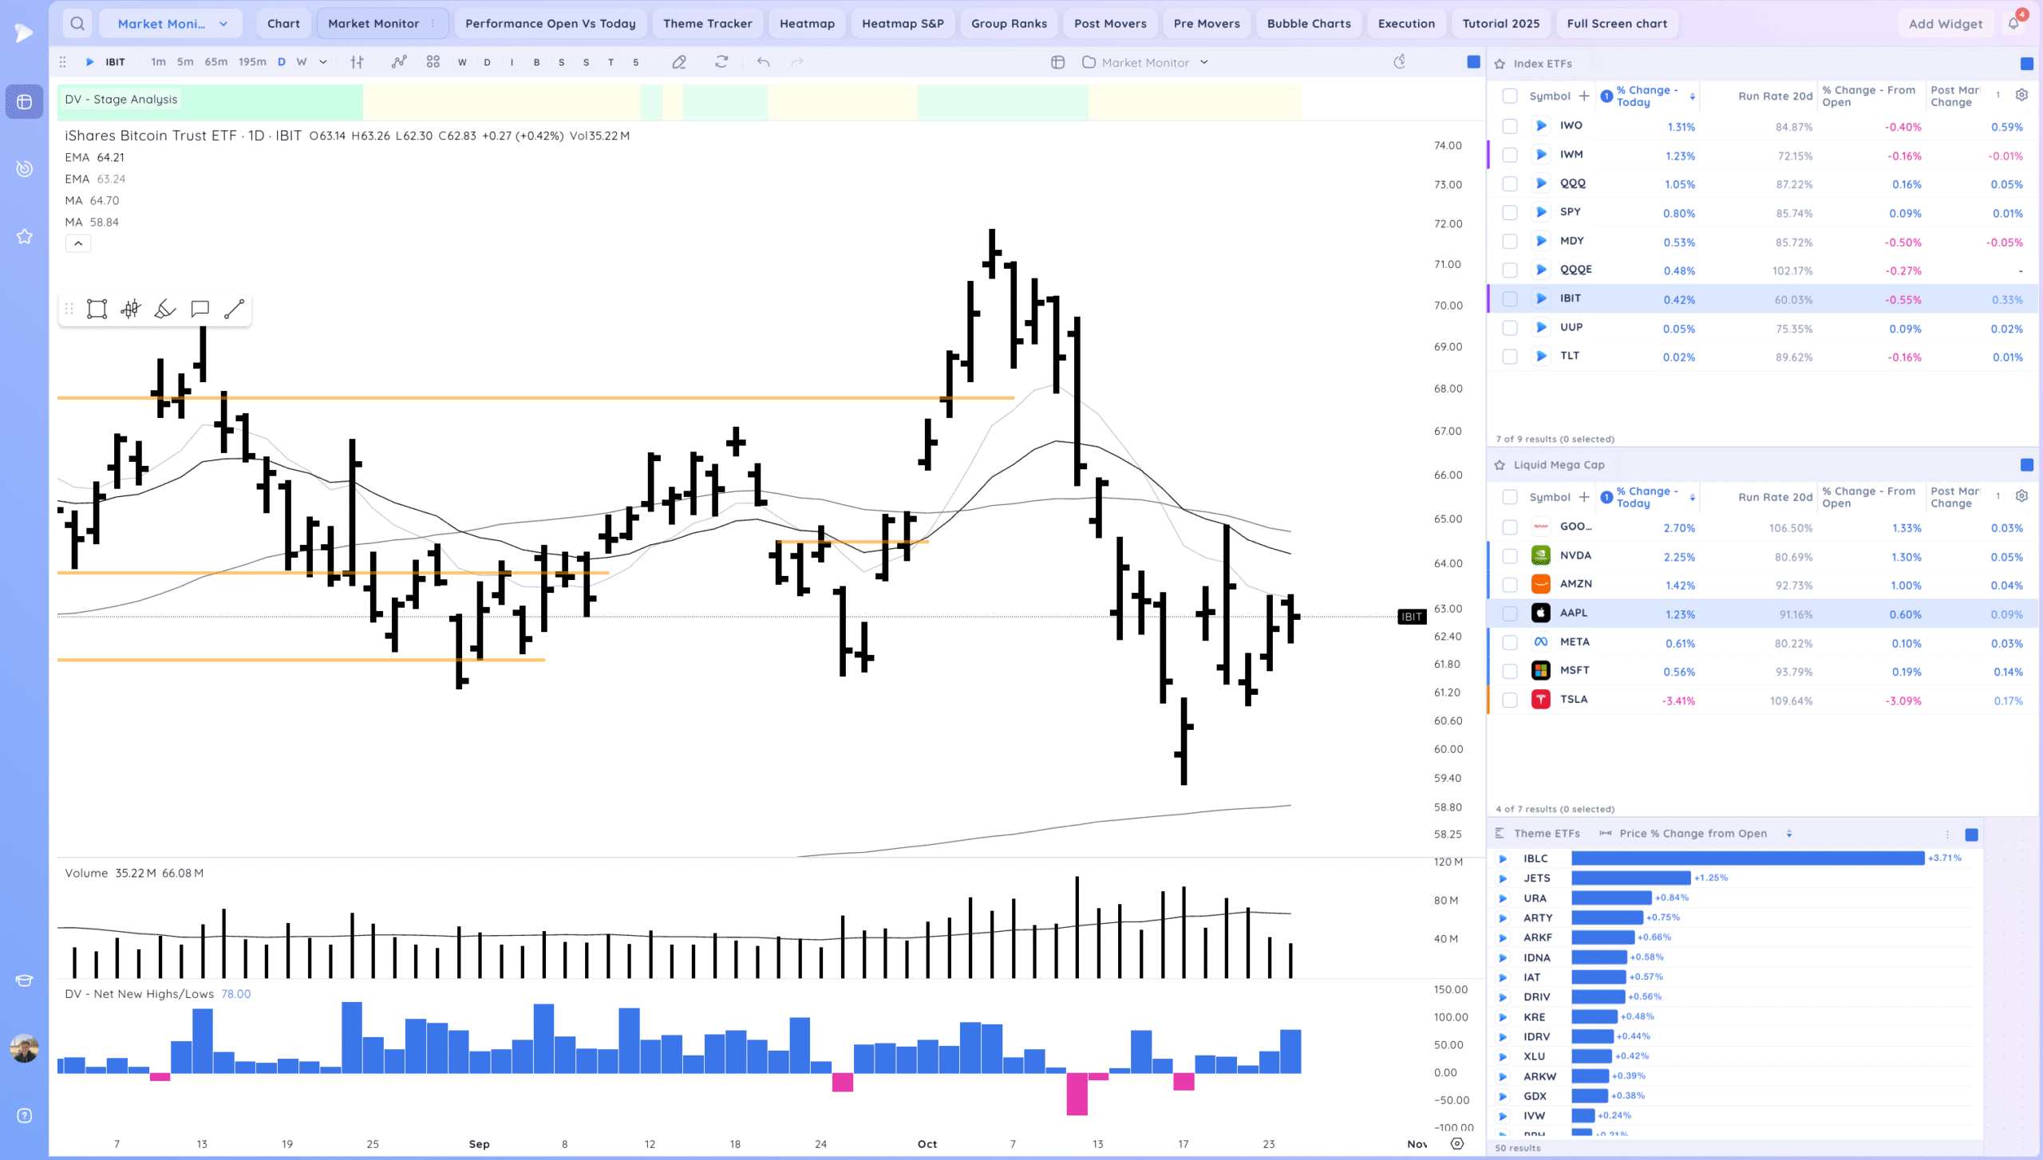Check the IWO row checkbox

pyautogui.click(x=1509, y=126)
